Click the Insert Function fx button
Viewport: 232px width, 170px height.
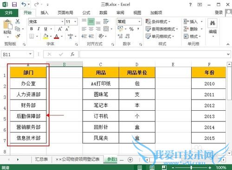tap(72, 54)
